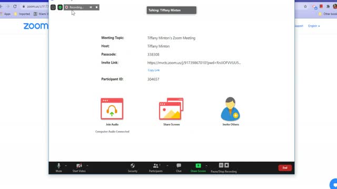Pause recording in the bottom toolbar
Viewport: 337px width, 189px height.
[221, 165]
